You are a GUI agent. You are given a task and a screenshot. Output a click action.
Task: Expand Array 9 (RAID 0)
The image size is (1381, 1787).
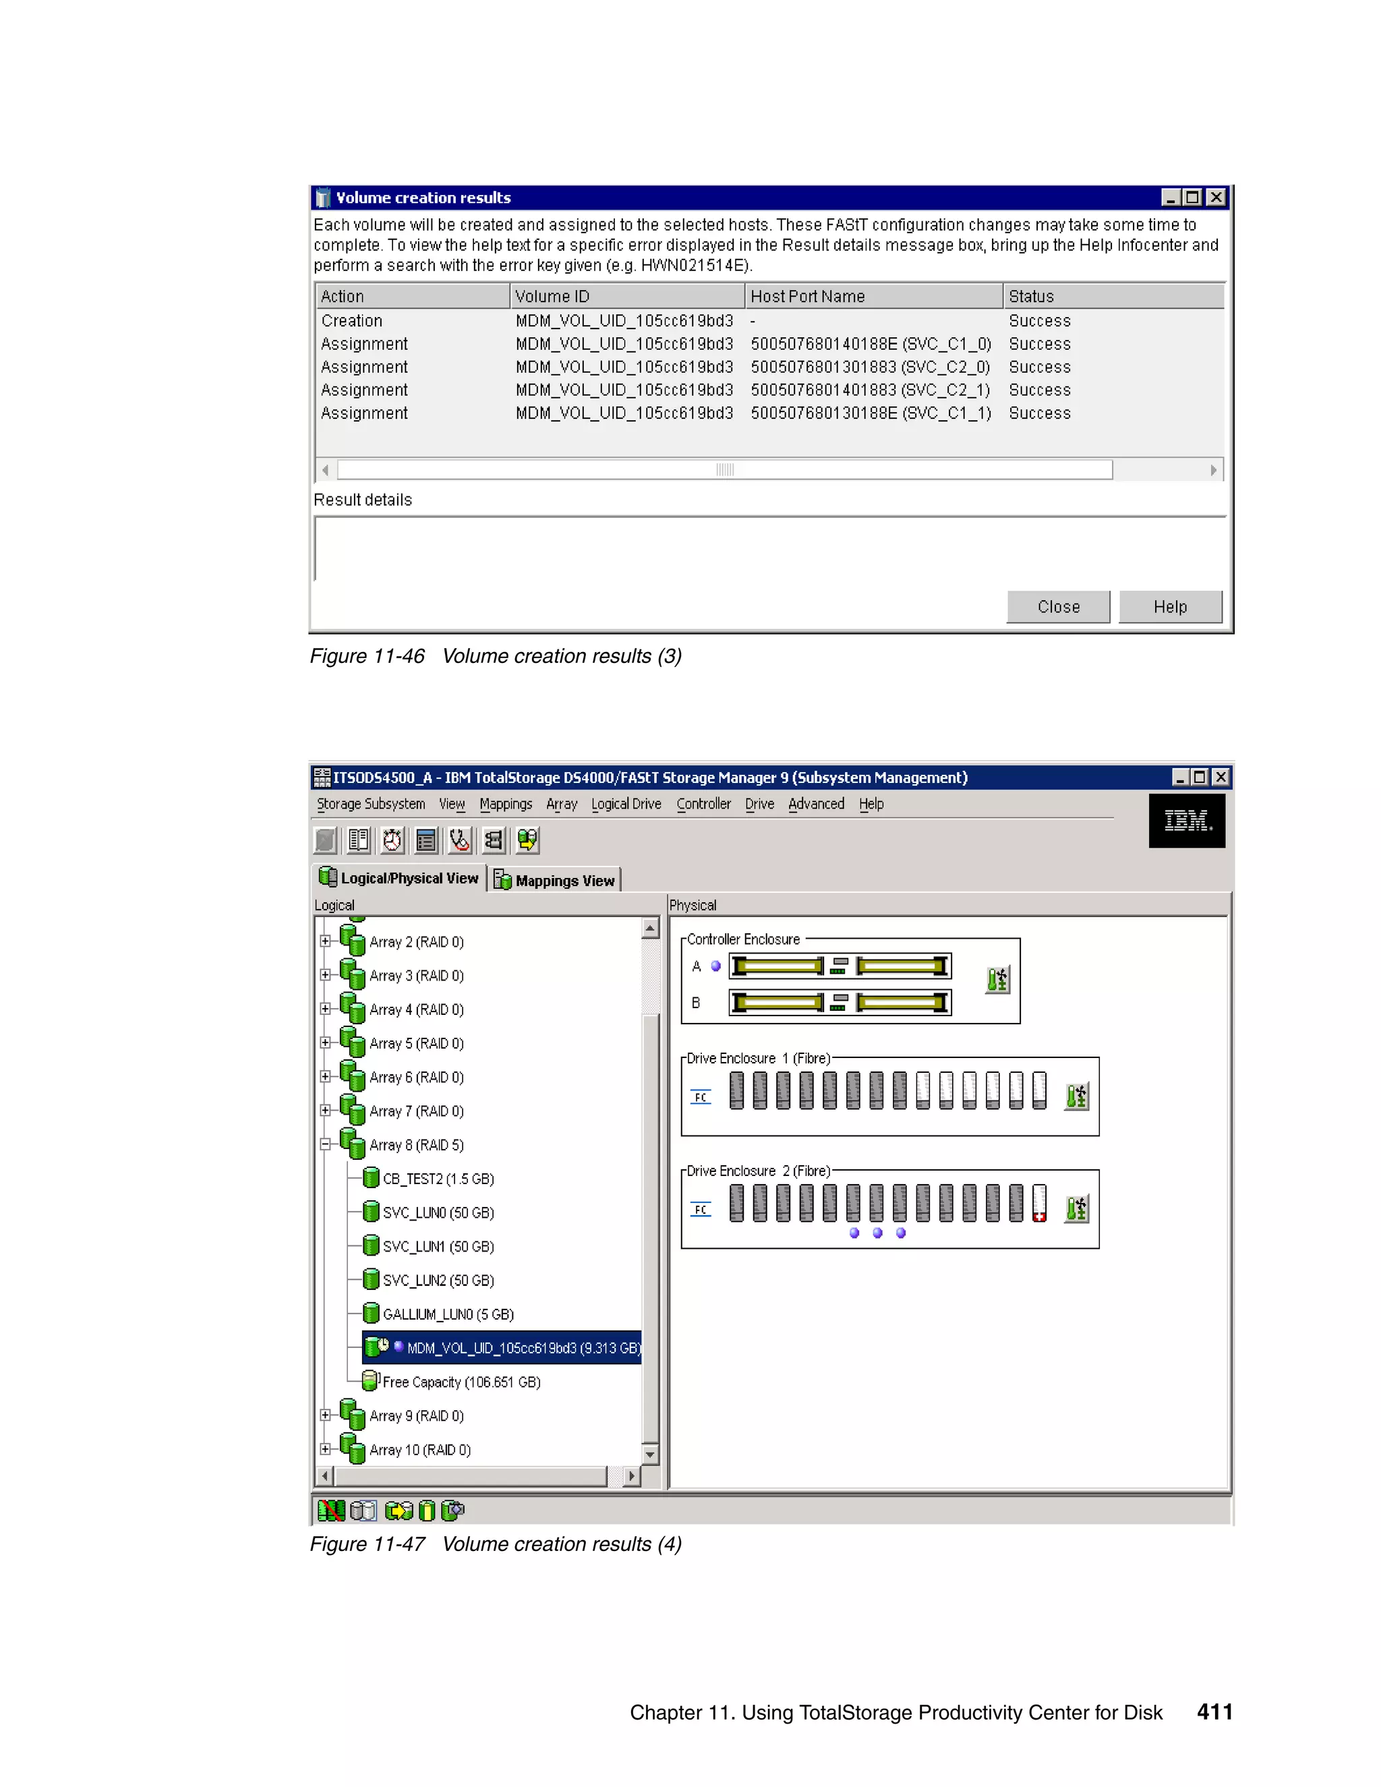[x=325, y=1415]
